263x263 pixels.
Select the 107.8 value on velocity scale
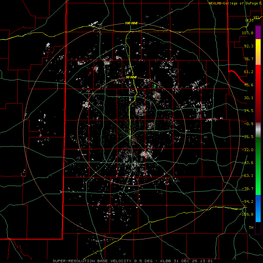pyautogui.click(x=248, y=33)
